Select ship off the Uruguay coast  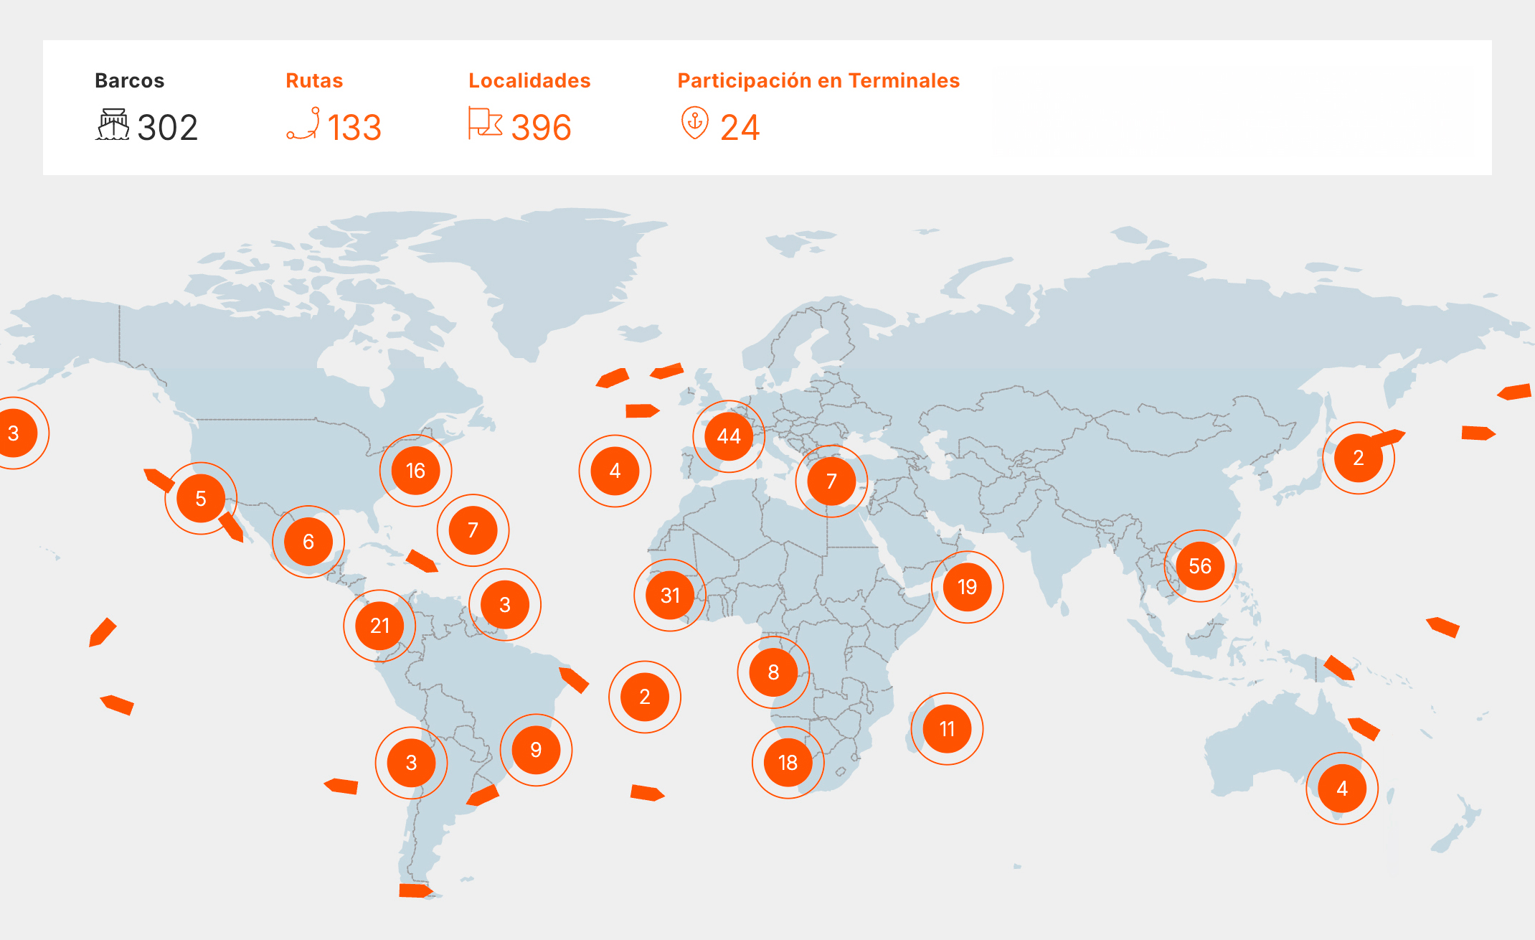(x=483, y=795)
